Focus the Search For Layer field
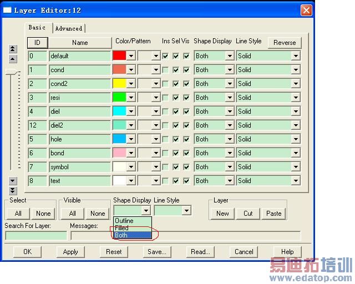The width and height of the screenshot is (355, 284). (x=36, y=236)
